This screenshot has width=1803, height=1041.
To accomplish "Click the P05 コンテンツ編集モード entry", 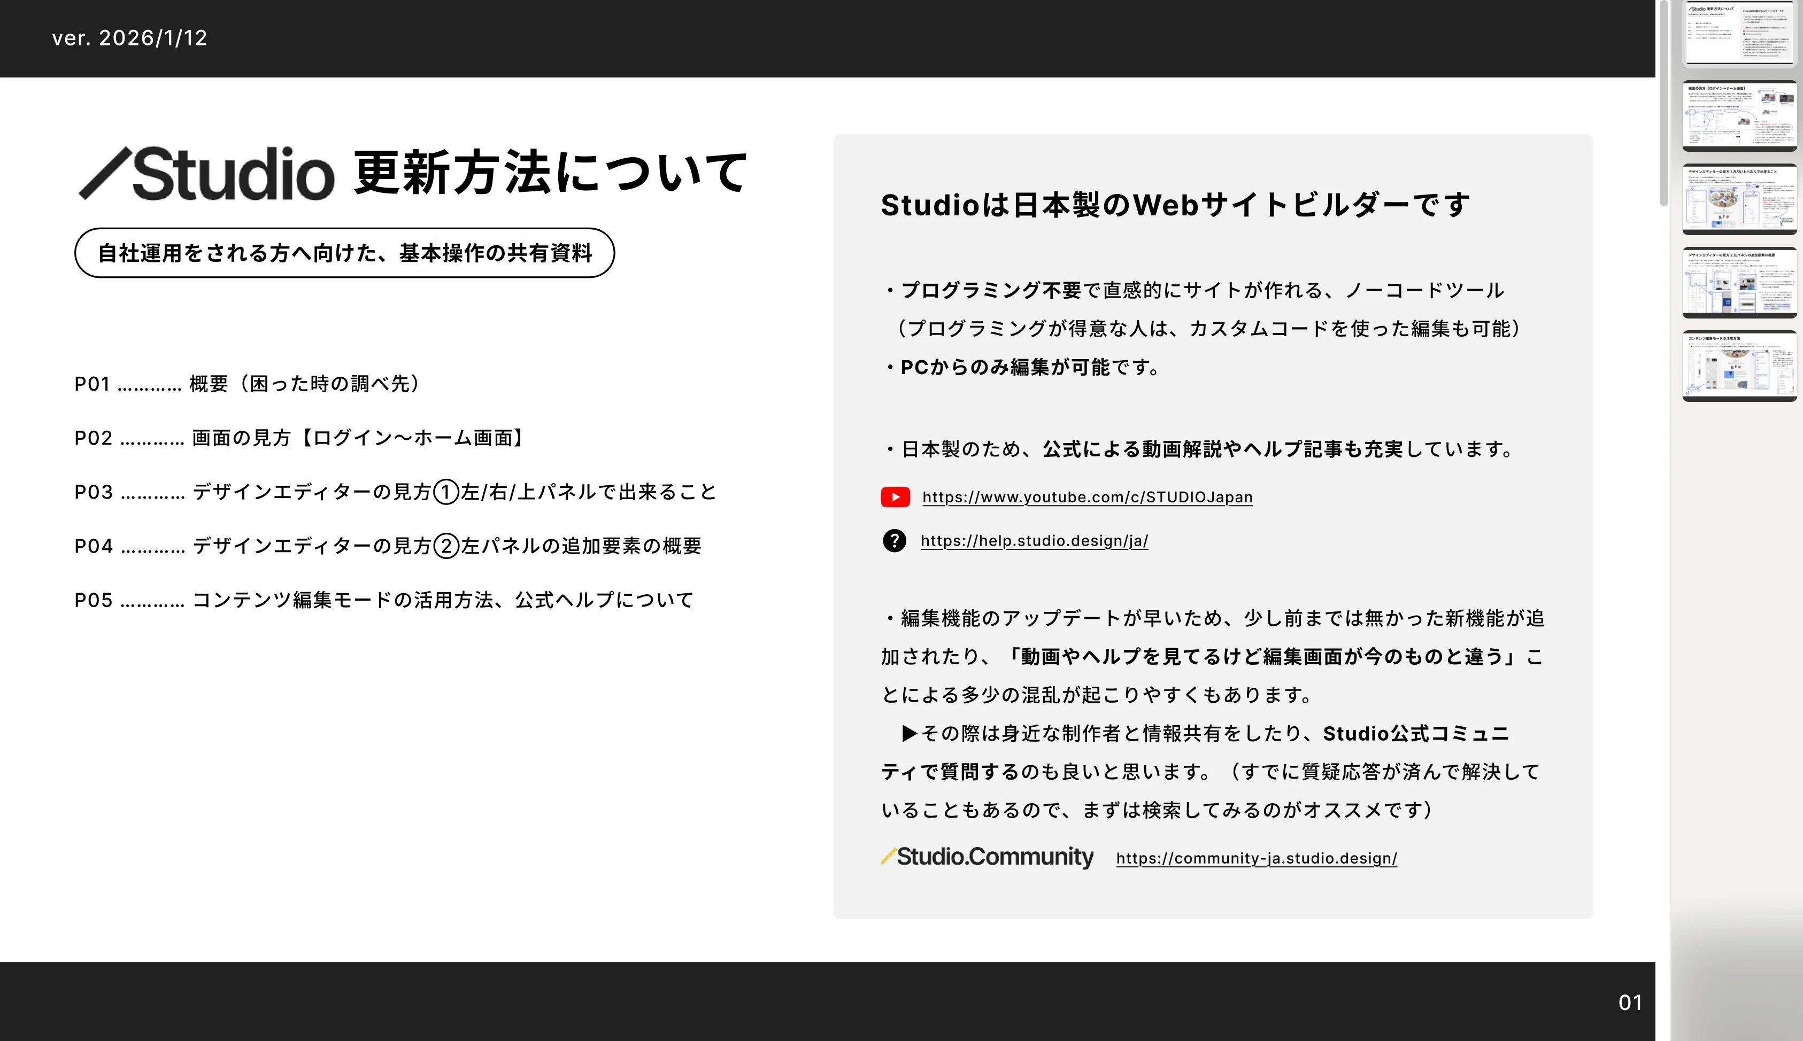I will pos(384,600).
